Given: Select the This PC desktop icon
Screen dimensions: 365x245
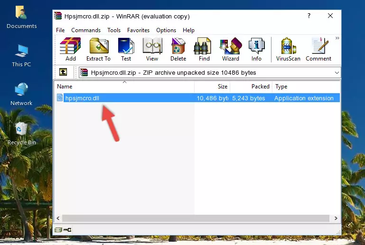Looking at the screenshot, I should coord(21,56).
